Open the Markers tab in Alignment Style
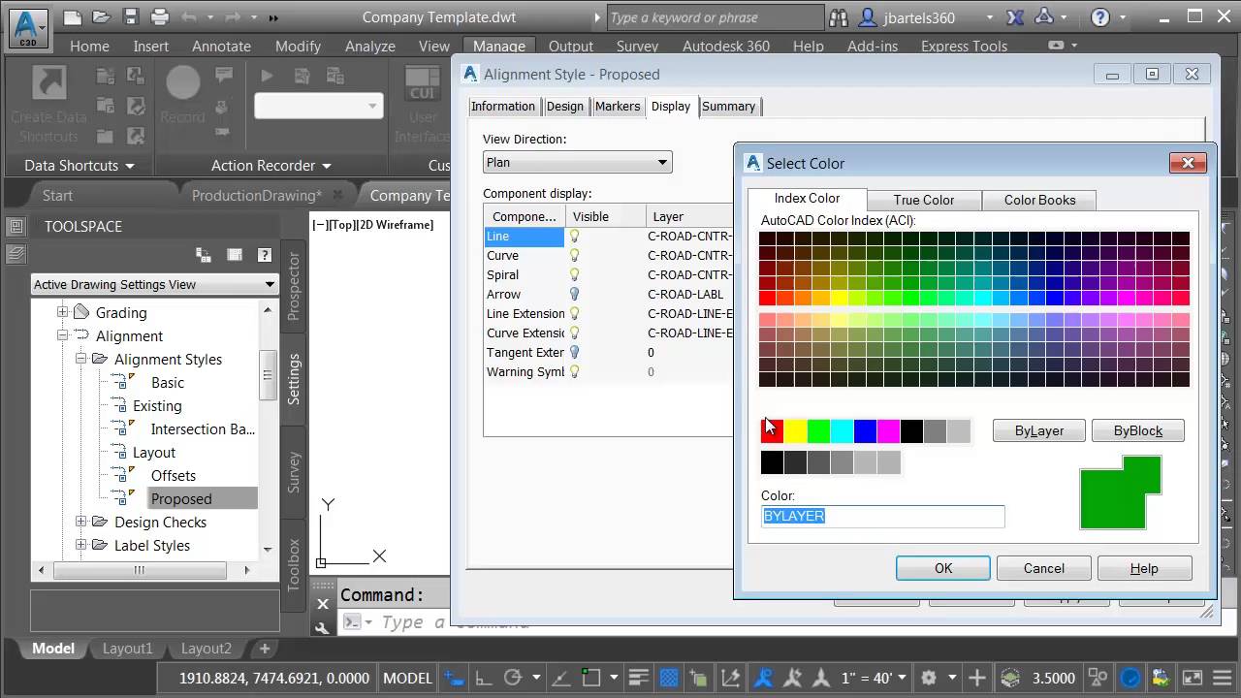The height and width of the screenshot is (698, 1241). pos(618,107)
